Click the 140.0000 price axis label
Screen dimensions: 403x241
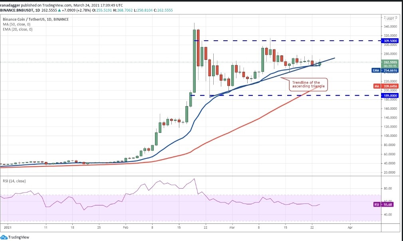point(390,118)
